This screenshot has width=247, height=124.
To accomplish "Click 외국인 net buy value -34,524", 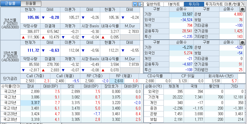I will coord(181,20).
